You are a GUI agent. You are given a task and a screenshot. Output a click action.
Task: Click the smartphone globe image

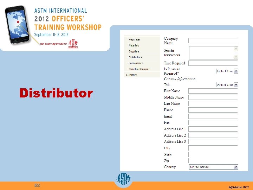point(18,25)
